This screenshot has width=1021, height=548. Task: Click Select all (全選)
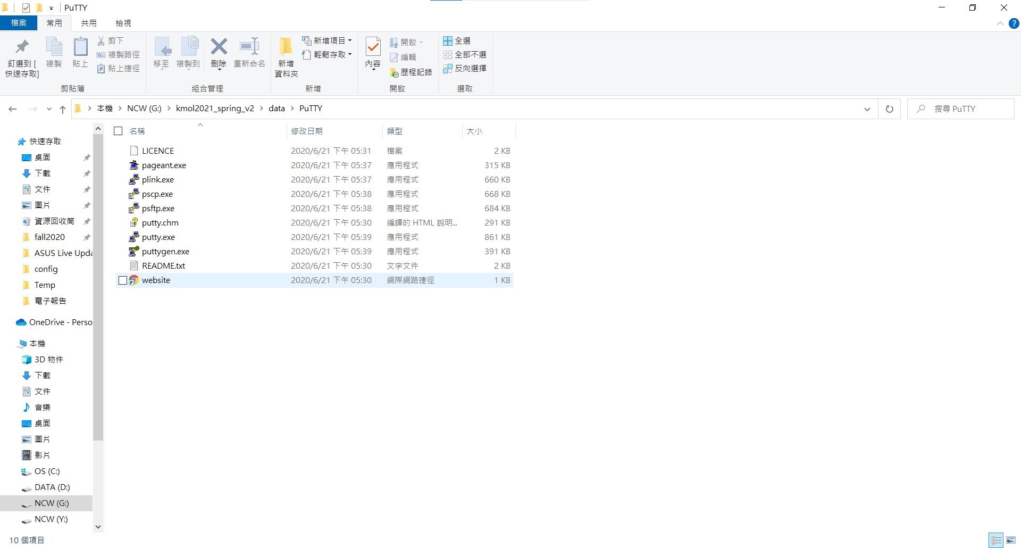click(x=457, y=40)
